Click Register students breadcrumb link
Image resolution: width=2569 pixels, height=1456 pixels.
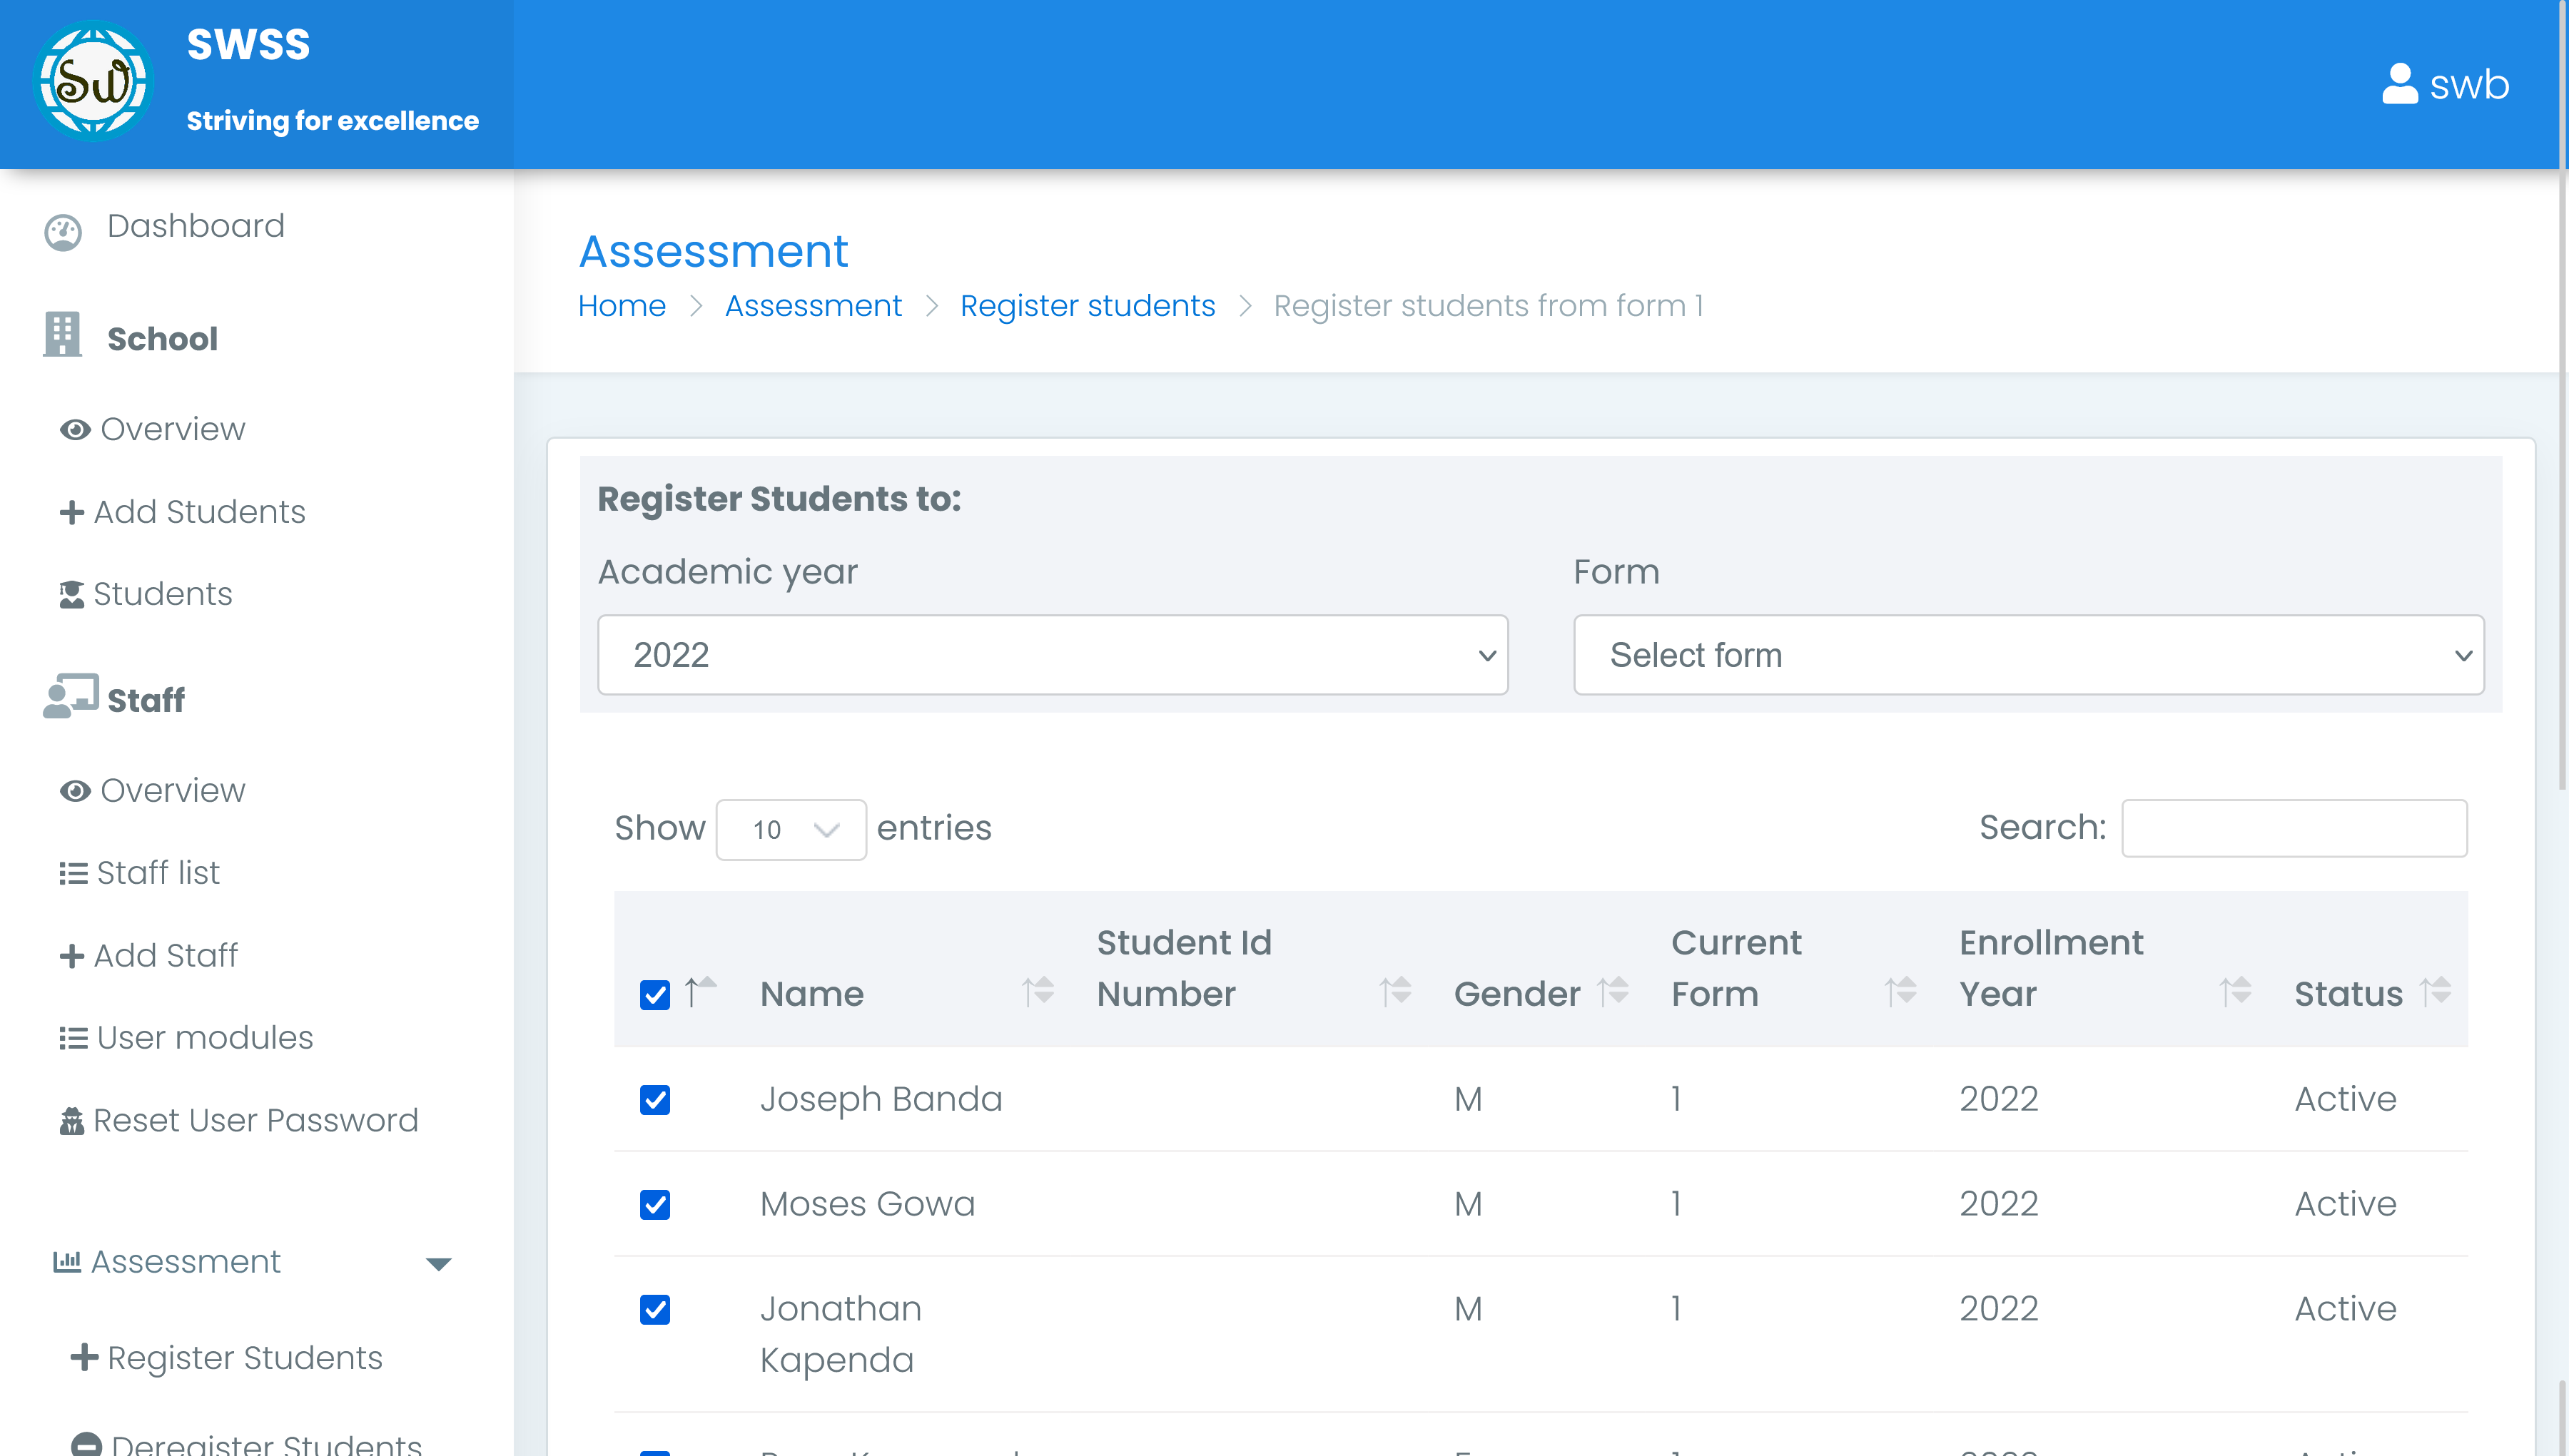(x=1087, y=306)
